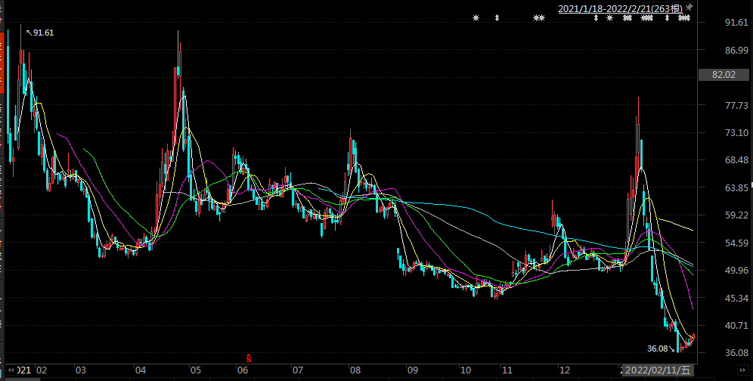The height and width of the screenshot is (381, 753).
Task: Click the 06 month label on time axis
Action: (x=242, y=370)
